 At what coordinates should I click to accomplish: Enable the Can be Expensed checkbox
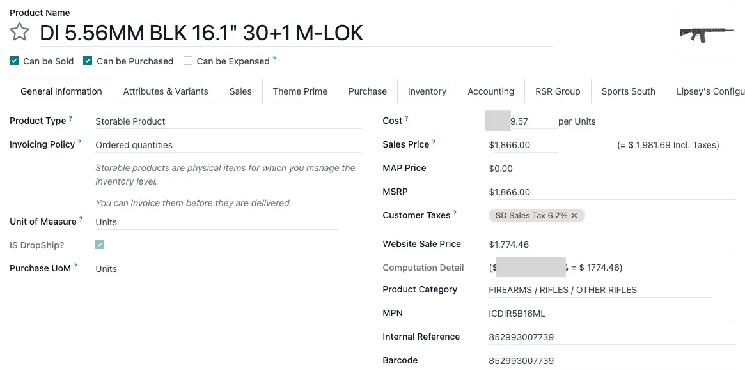[x=188, y=61]
